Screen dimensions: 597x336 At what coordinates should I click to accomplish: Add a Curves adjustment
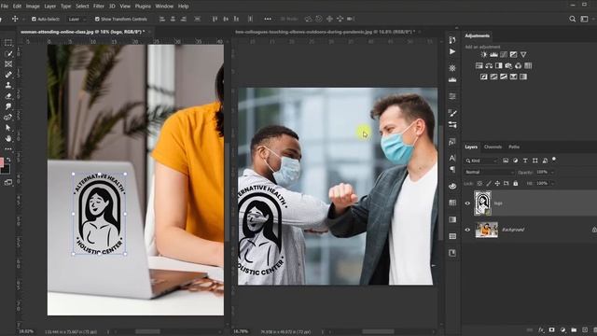click(x=504, y=55)
